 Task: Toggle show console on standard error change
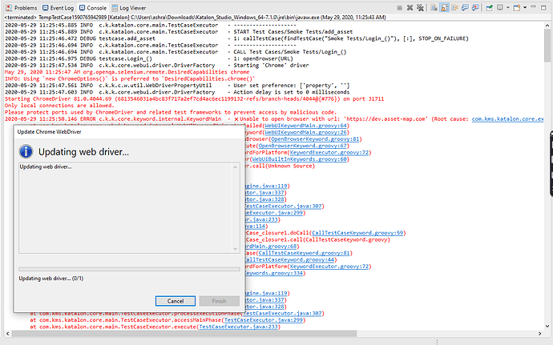475,8
